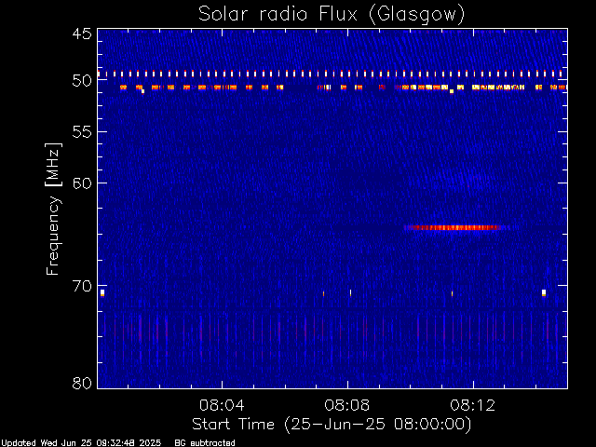Image resolution: width=596 pixels, height=447 pixels.
Task: Click the 'BG subtracted' note
Action: coord(205,443)
